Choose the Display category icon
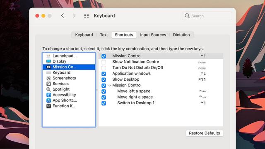 coord(48,61)
